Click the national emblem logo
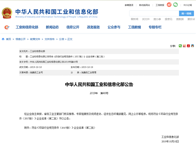Screen dimensions: 196x146 pos(7,13)
